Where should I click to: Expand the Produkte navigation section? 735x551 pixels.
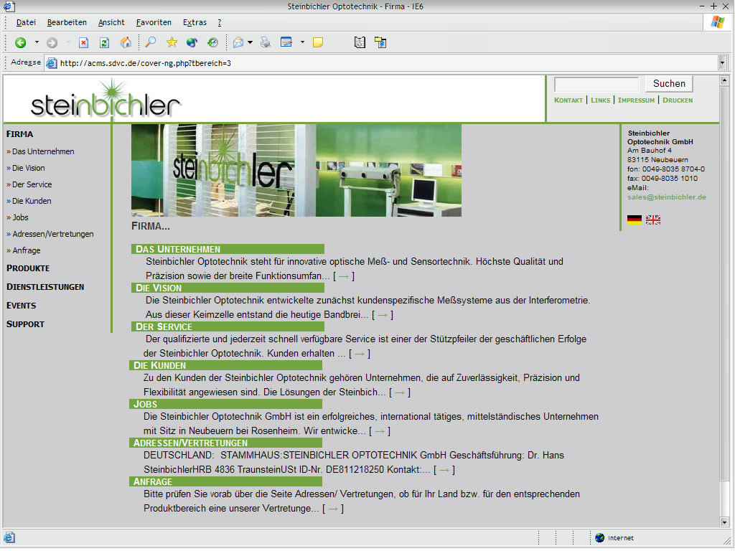tap(28, 269)
